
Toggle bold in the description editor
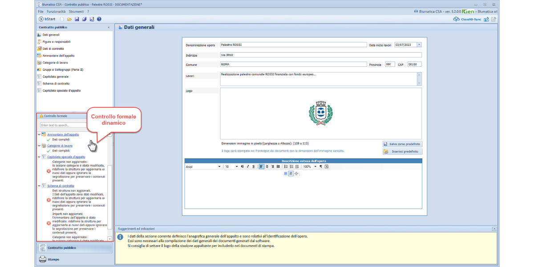pyautogui.click(x=242, y=166)
